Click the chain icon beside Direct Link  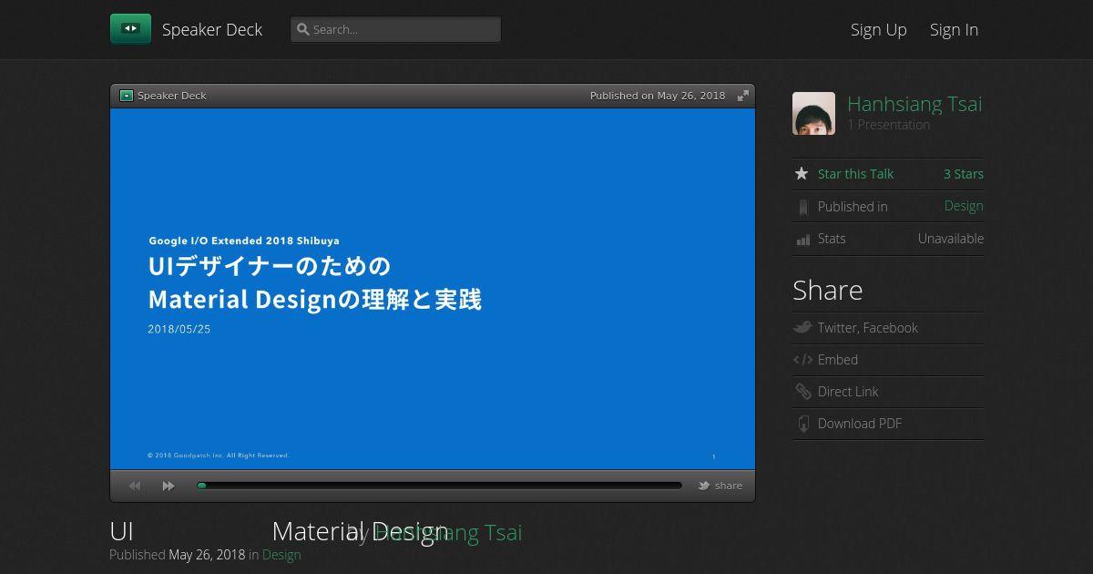point(802,392)
